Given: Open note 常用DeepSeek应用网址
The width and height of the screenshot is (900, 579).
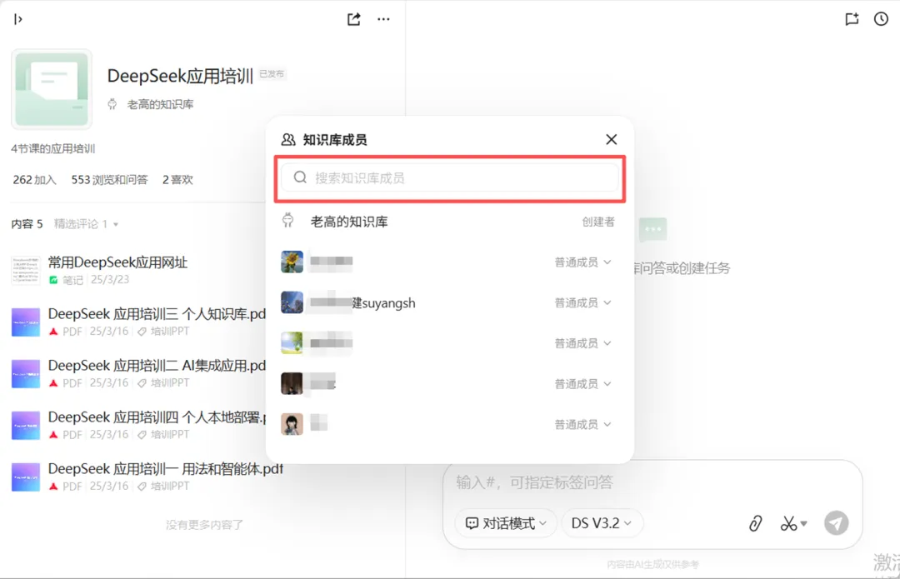Looking at the screenshot, I should tap(117, 262).
